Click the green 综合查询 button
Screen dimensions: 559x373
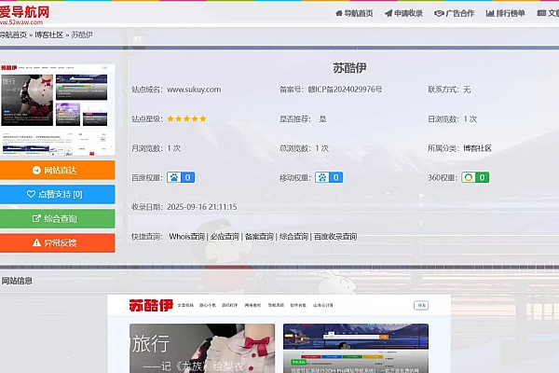click(x=58, y=218)
